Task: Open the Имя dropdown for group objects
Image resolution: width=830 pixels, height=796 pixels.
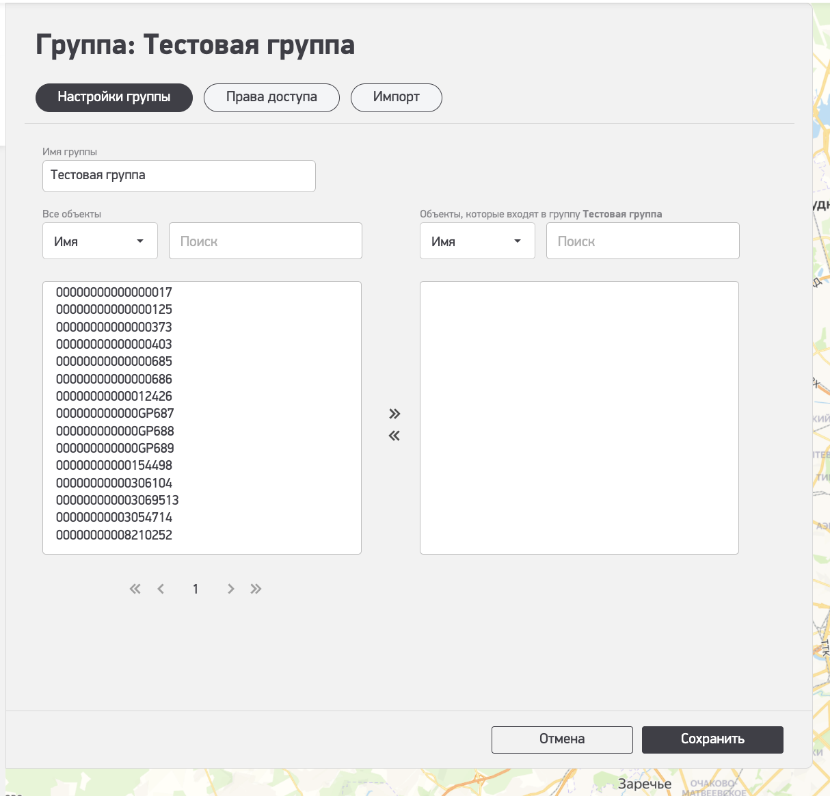Action: 477,241
